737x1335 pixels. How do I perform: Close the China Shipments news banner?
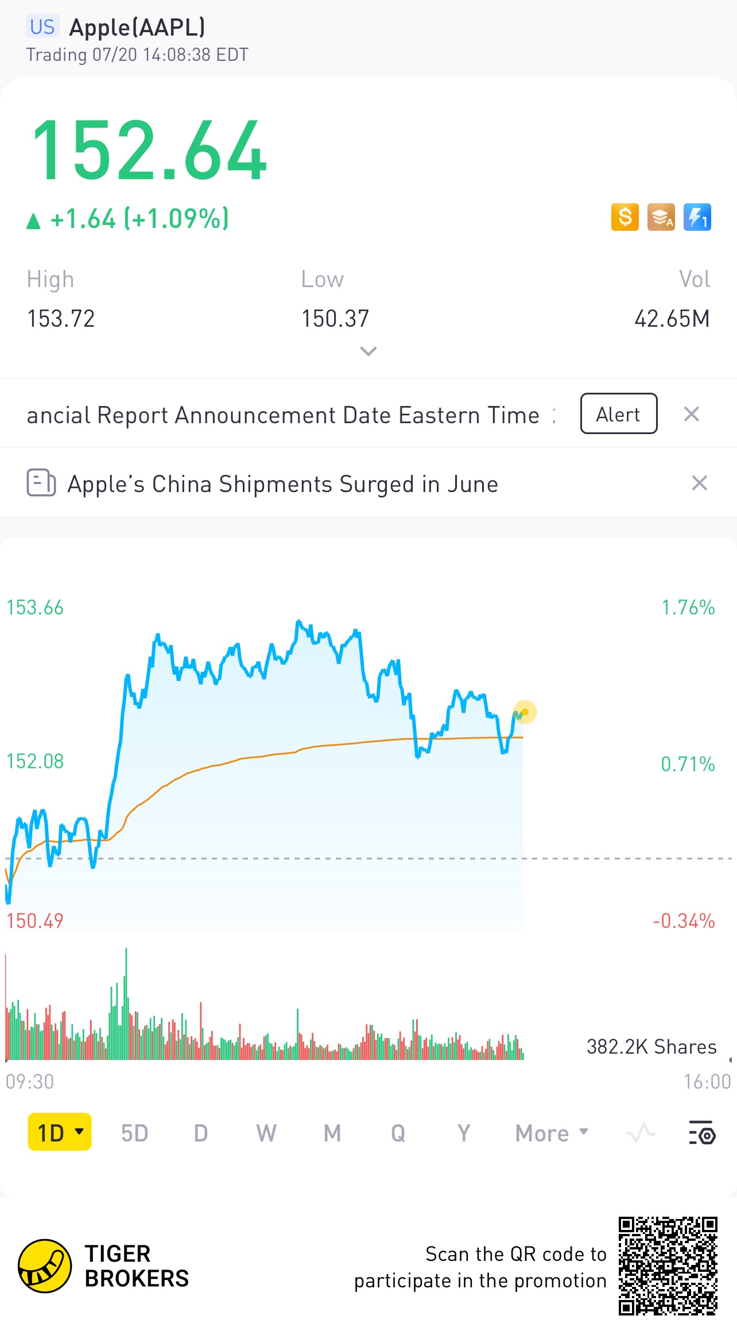coord(699,483)
